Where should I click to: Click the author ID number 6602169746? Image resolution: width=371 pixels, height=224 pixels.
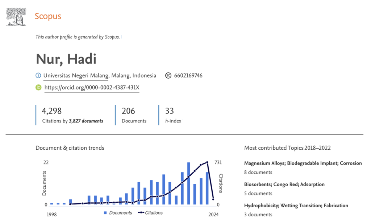point(188,76)
